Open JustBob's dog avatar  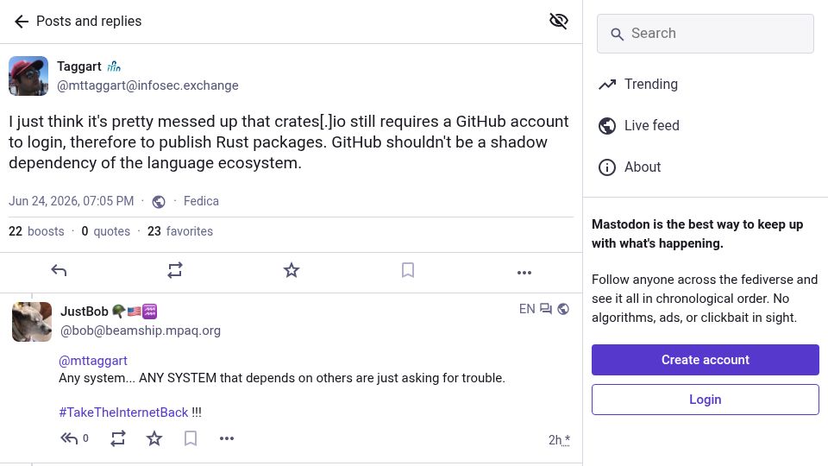(x=32, y=322)
